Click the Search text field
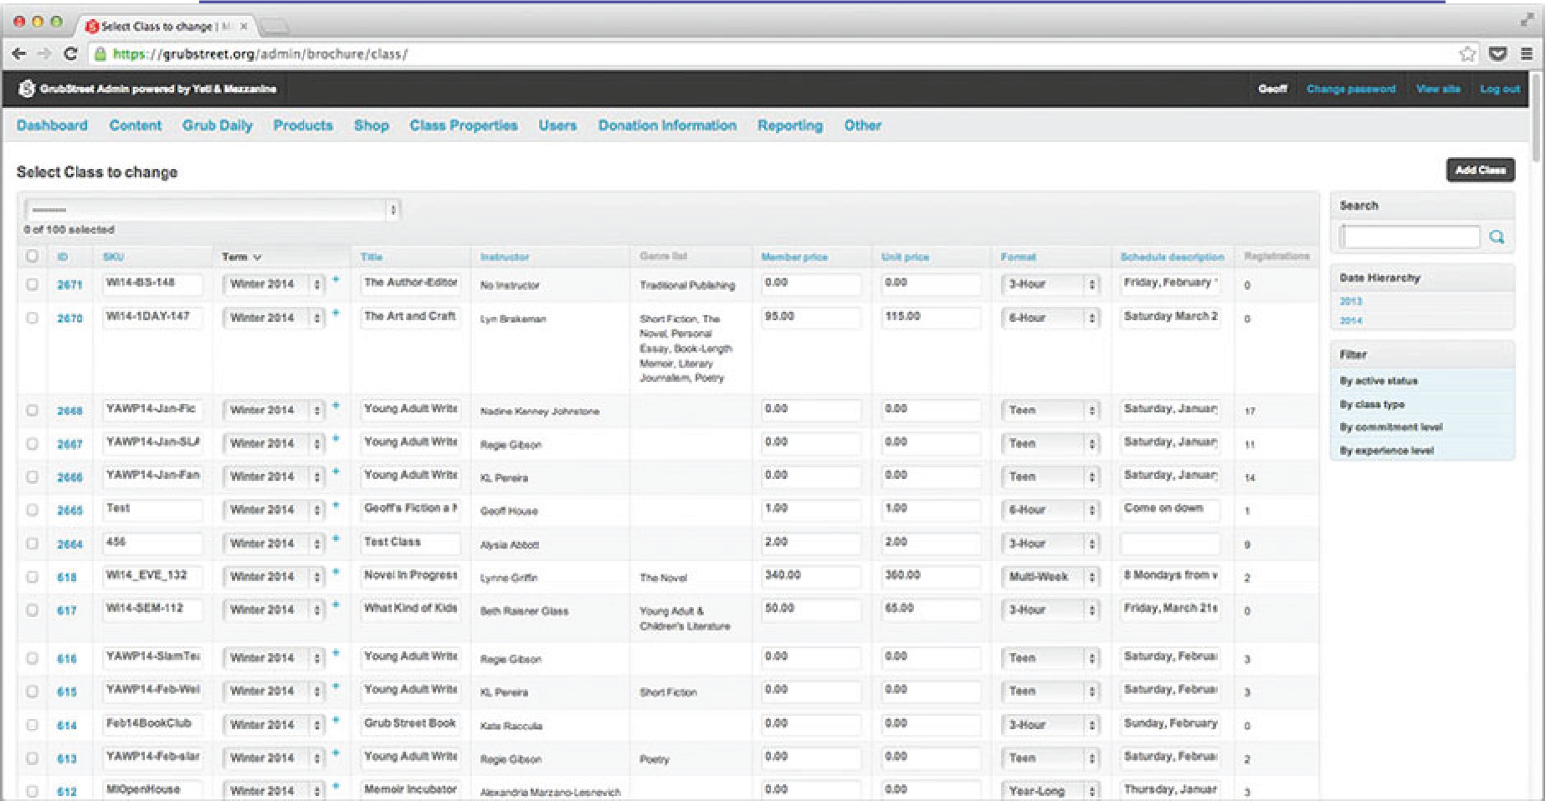This screenshot has height=801, width=1546. pyautogui.click(x=1410, y=237)
